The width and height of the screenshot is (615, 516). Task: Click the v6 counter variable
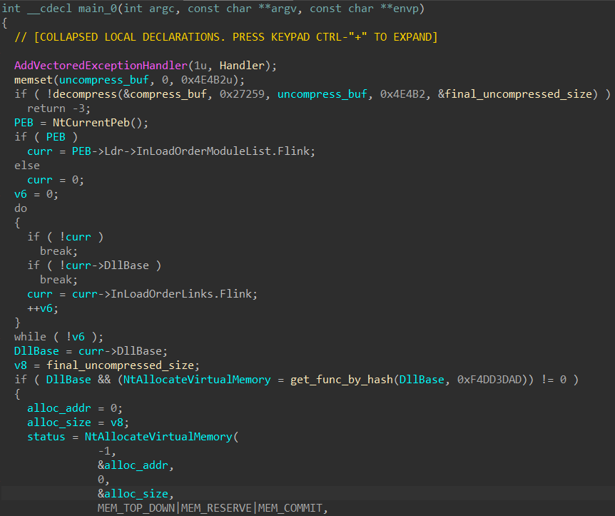20,193
